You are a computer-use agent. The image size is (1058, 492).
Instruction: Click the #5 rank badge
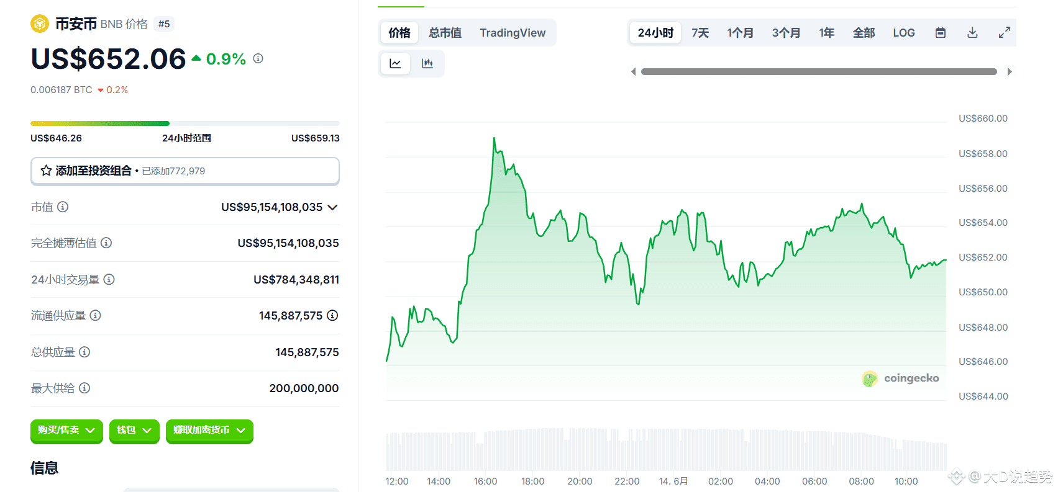[164, 24]
